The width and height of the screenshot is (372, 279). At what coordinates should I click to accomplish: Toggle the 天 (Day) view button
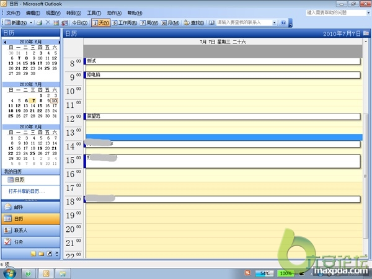point(100,23)
